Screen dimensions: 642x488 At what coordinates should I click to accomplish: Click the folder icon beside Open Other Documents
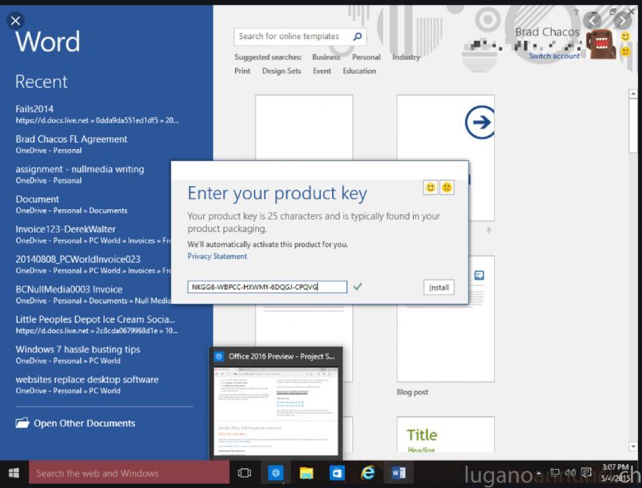[x=22, y=423]
